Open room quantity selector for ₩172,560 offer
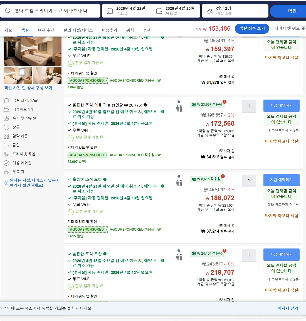Viewport: 306px width, 321px height. click(x=249, y=106)
